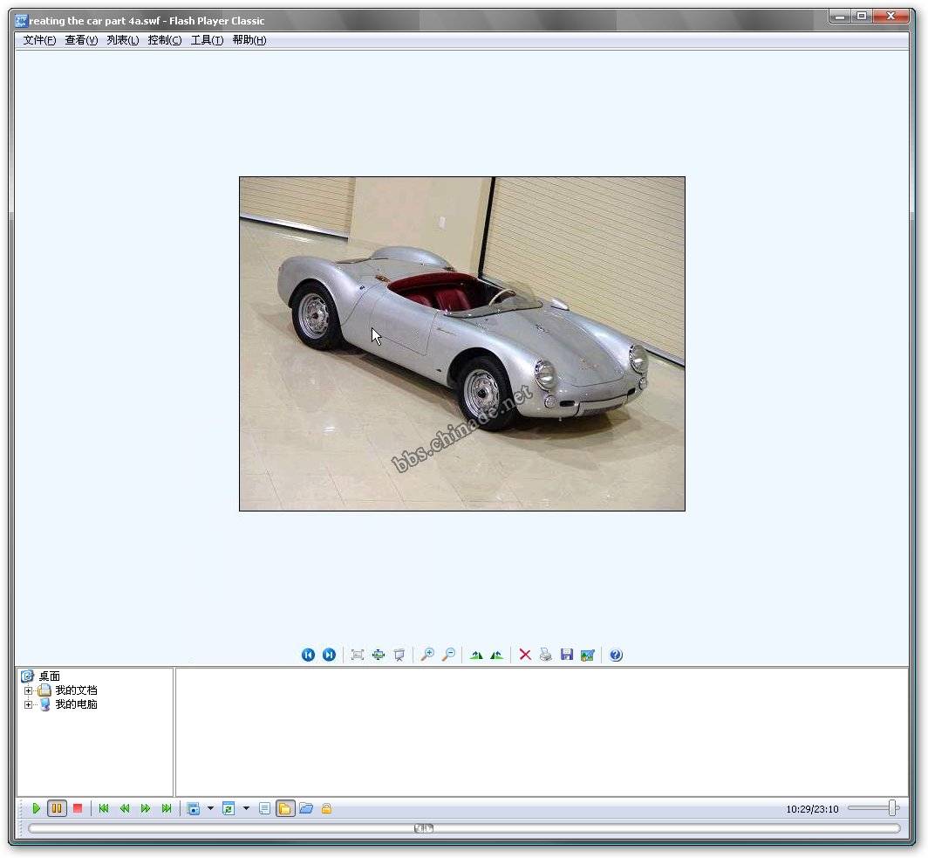Toggle the playlist view button
Screen dimensions: 928x858
[x=264, y=809]
